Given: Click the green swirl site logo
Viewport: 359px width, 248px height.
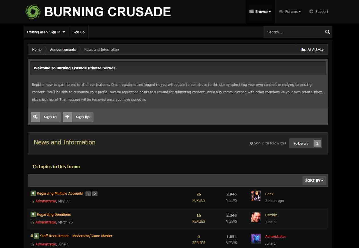Looking at the screenshot, I should (33, 12).
